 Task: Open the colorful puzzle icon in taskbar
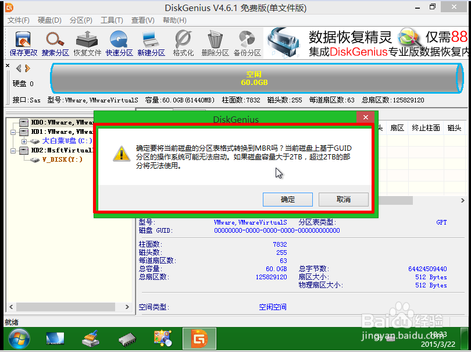(x=163, y=339)
